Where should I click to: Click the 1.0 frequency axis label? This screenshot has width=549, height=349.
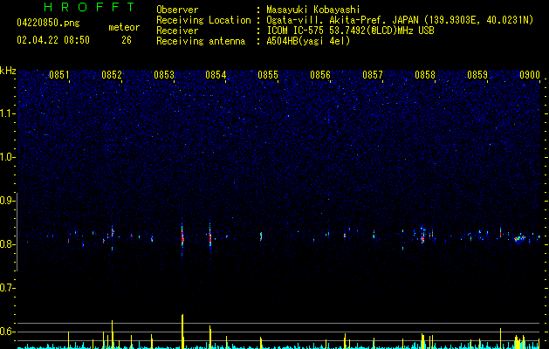pos(7,157)
